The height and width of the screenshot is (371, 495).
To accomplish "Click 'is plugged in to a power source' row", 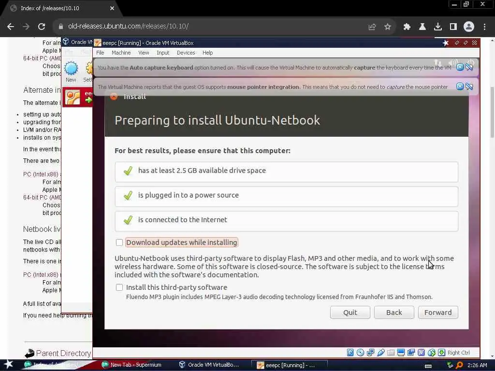I will [287, 196].
